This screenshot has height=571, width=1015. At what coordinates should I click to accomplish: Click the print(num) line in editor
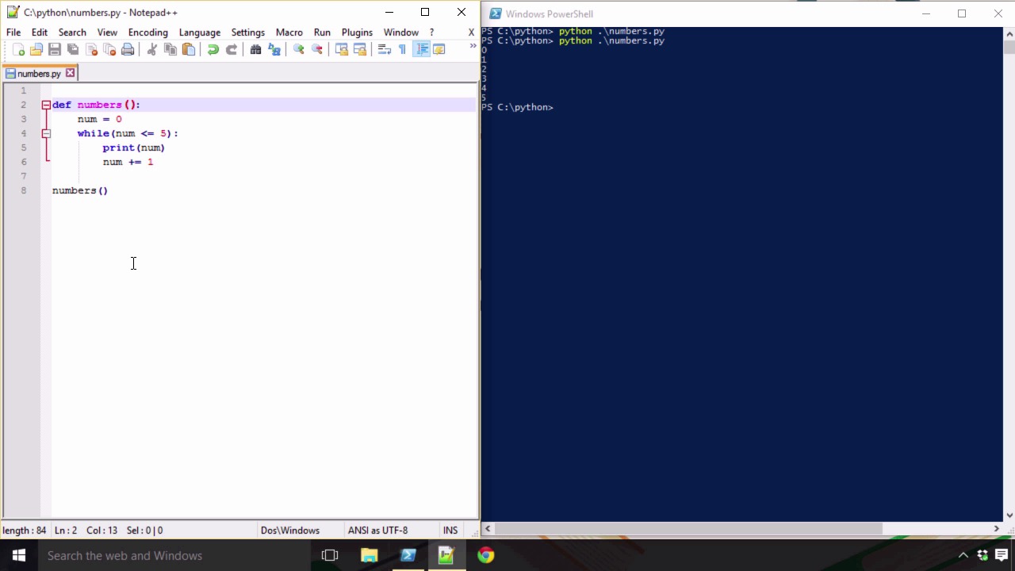(133, 148)
